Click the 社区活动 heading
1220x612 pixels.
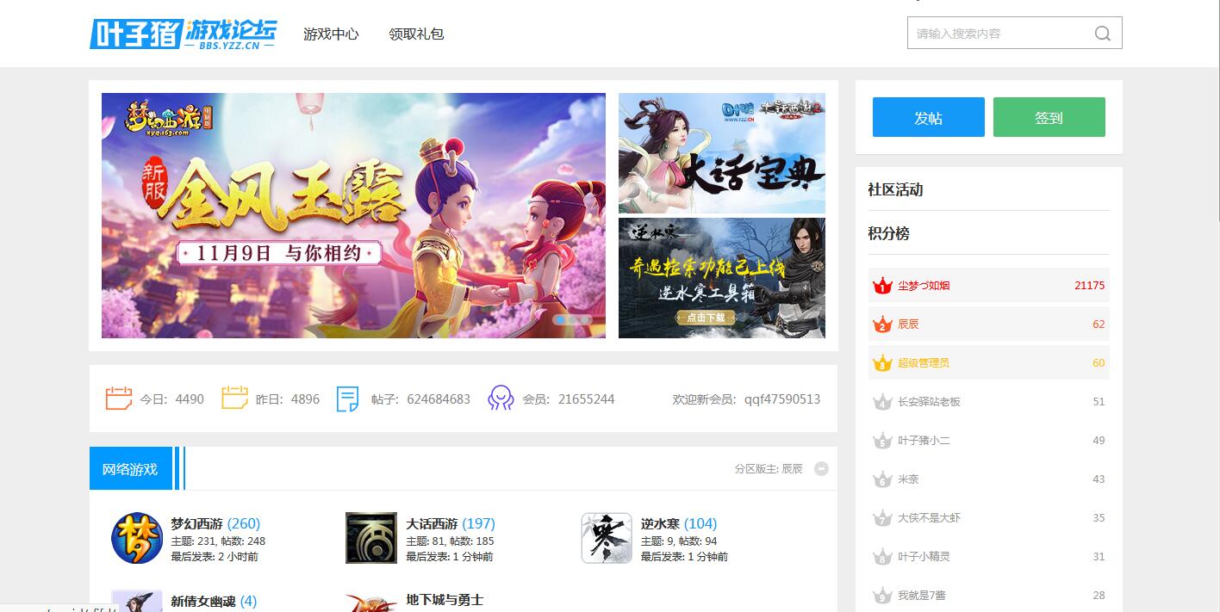pos(895,190)
